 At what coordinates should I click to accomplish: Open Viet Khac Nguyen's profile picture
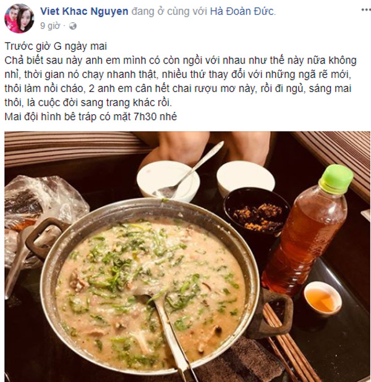click(x=19, y=19)
